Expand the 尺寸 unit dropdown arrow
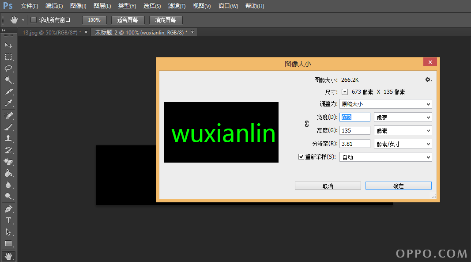The width and height of the screenshot is (471, 262). point(345,92)
